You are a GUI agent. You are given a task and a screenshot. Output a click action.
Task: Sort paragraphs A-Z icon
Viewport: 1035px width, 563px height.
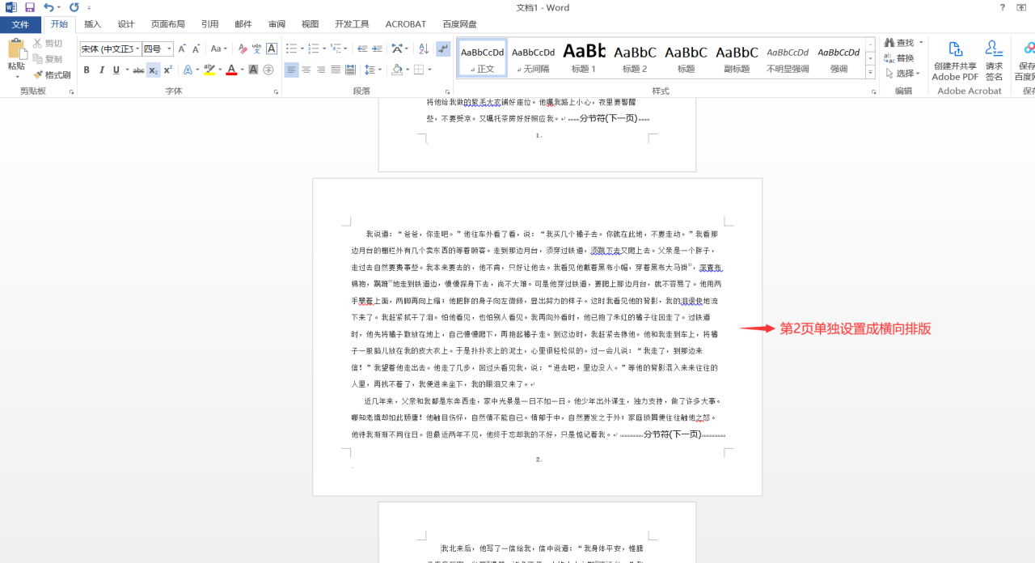(425, 49)
